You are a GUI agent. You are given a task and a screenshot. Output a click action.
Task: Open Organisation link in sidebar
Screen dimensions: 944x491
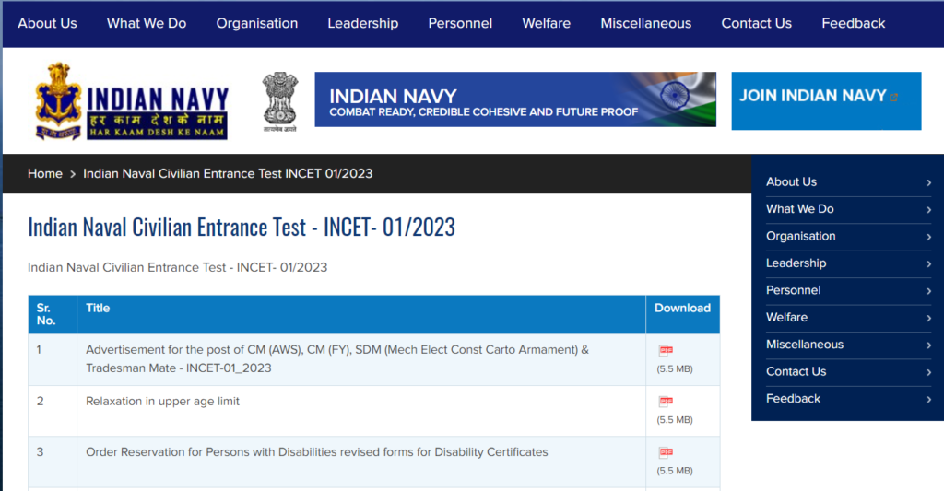pyautogui.click(x=801, y=236)
